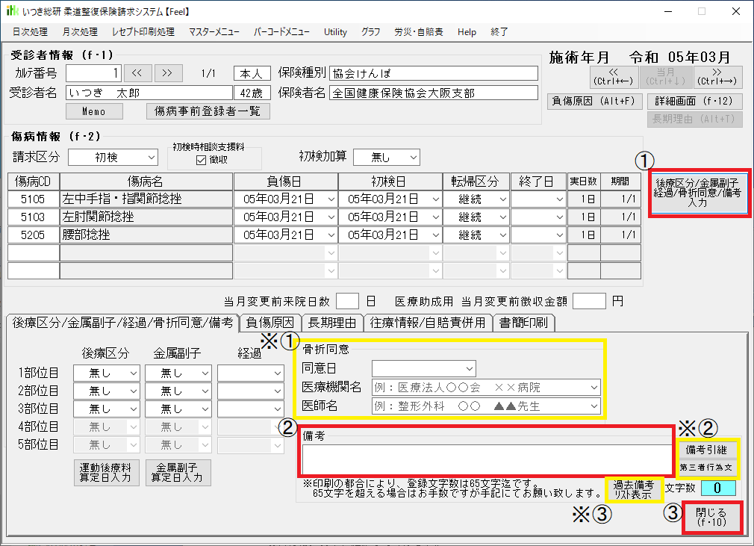Open the マスターメニュー menu
This screenshot has width=754, height=546.
click(214, 32)
